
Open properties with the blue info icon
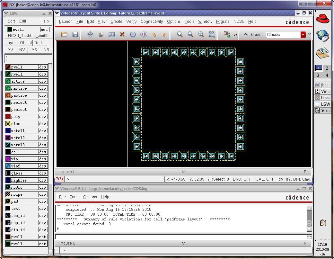[133, 34]
